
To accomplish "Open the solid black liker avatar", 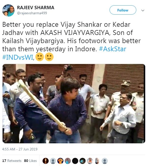I will pyautogui.click(x=75, y=161).
